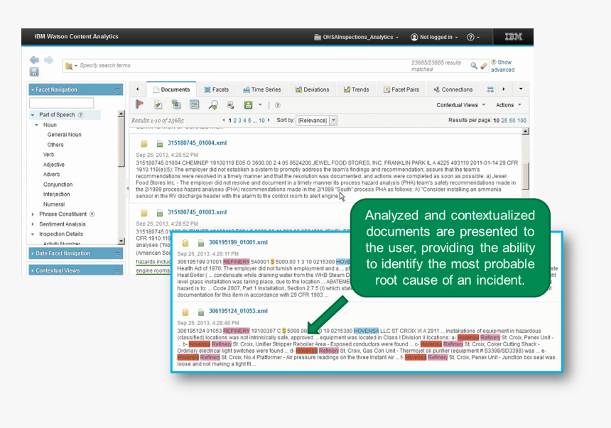Go to next results page arrow
The image size is (611, 428).
pyautogui.click(x=269, y=121)
